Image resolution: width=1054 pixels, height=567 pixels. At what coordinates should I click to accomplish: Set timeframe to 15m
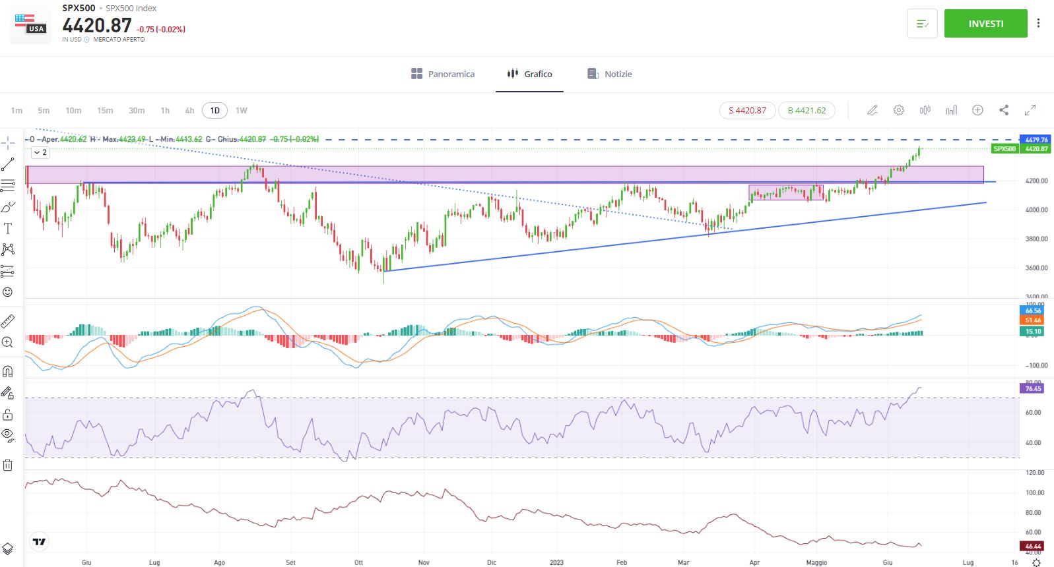click(x=105, y=110)
